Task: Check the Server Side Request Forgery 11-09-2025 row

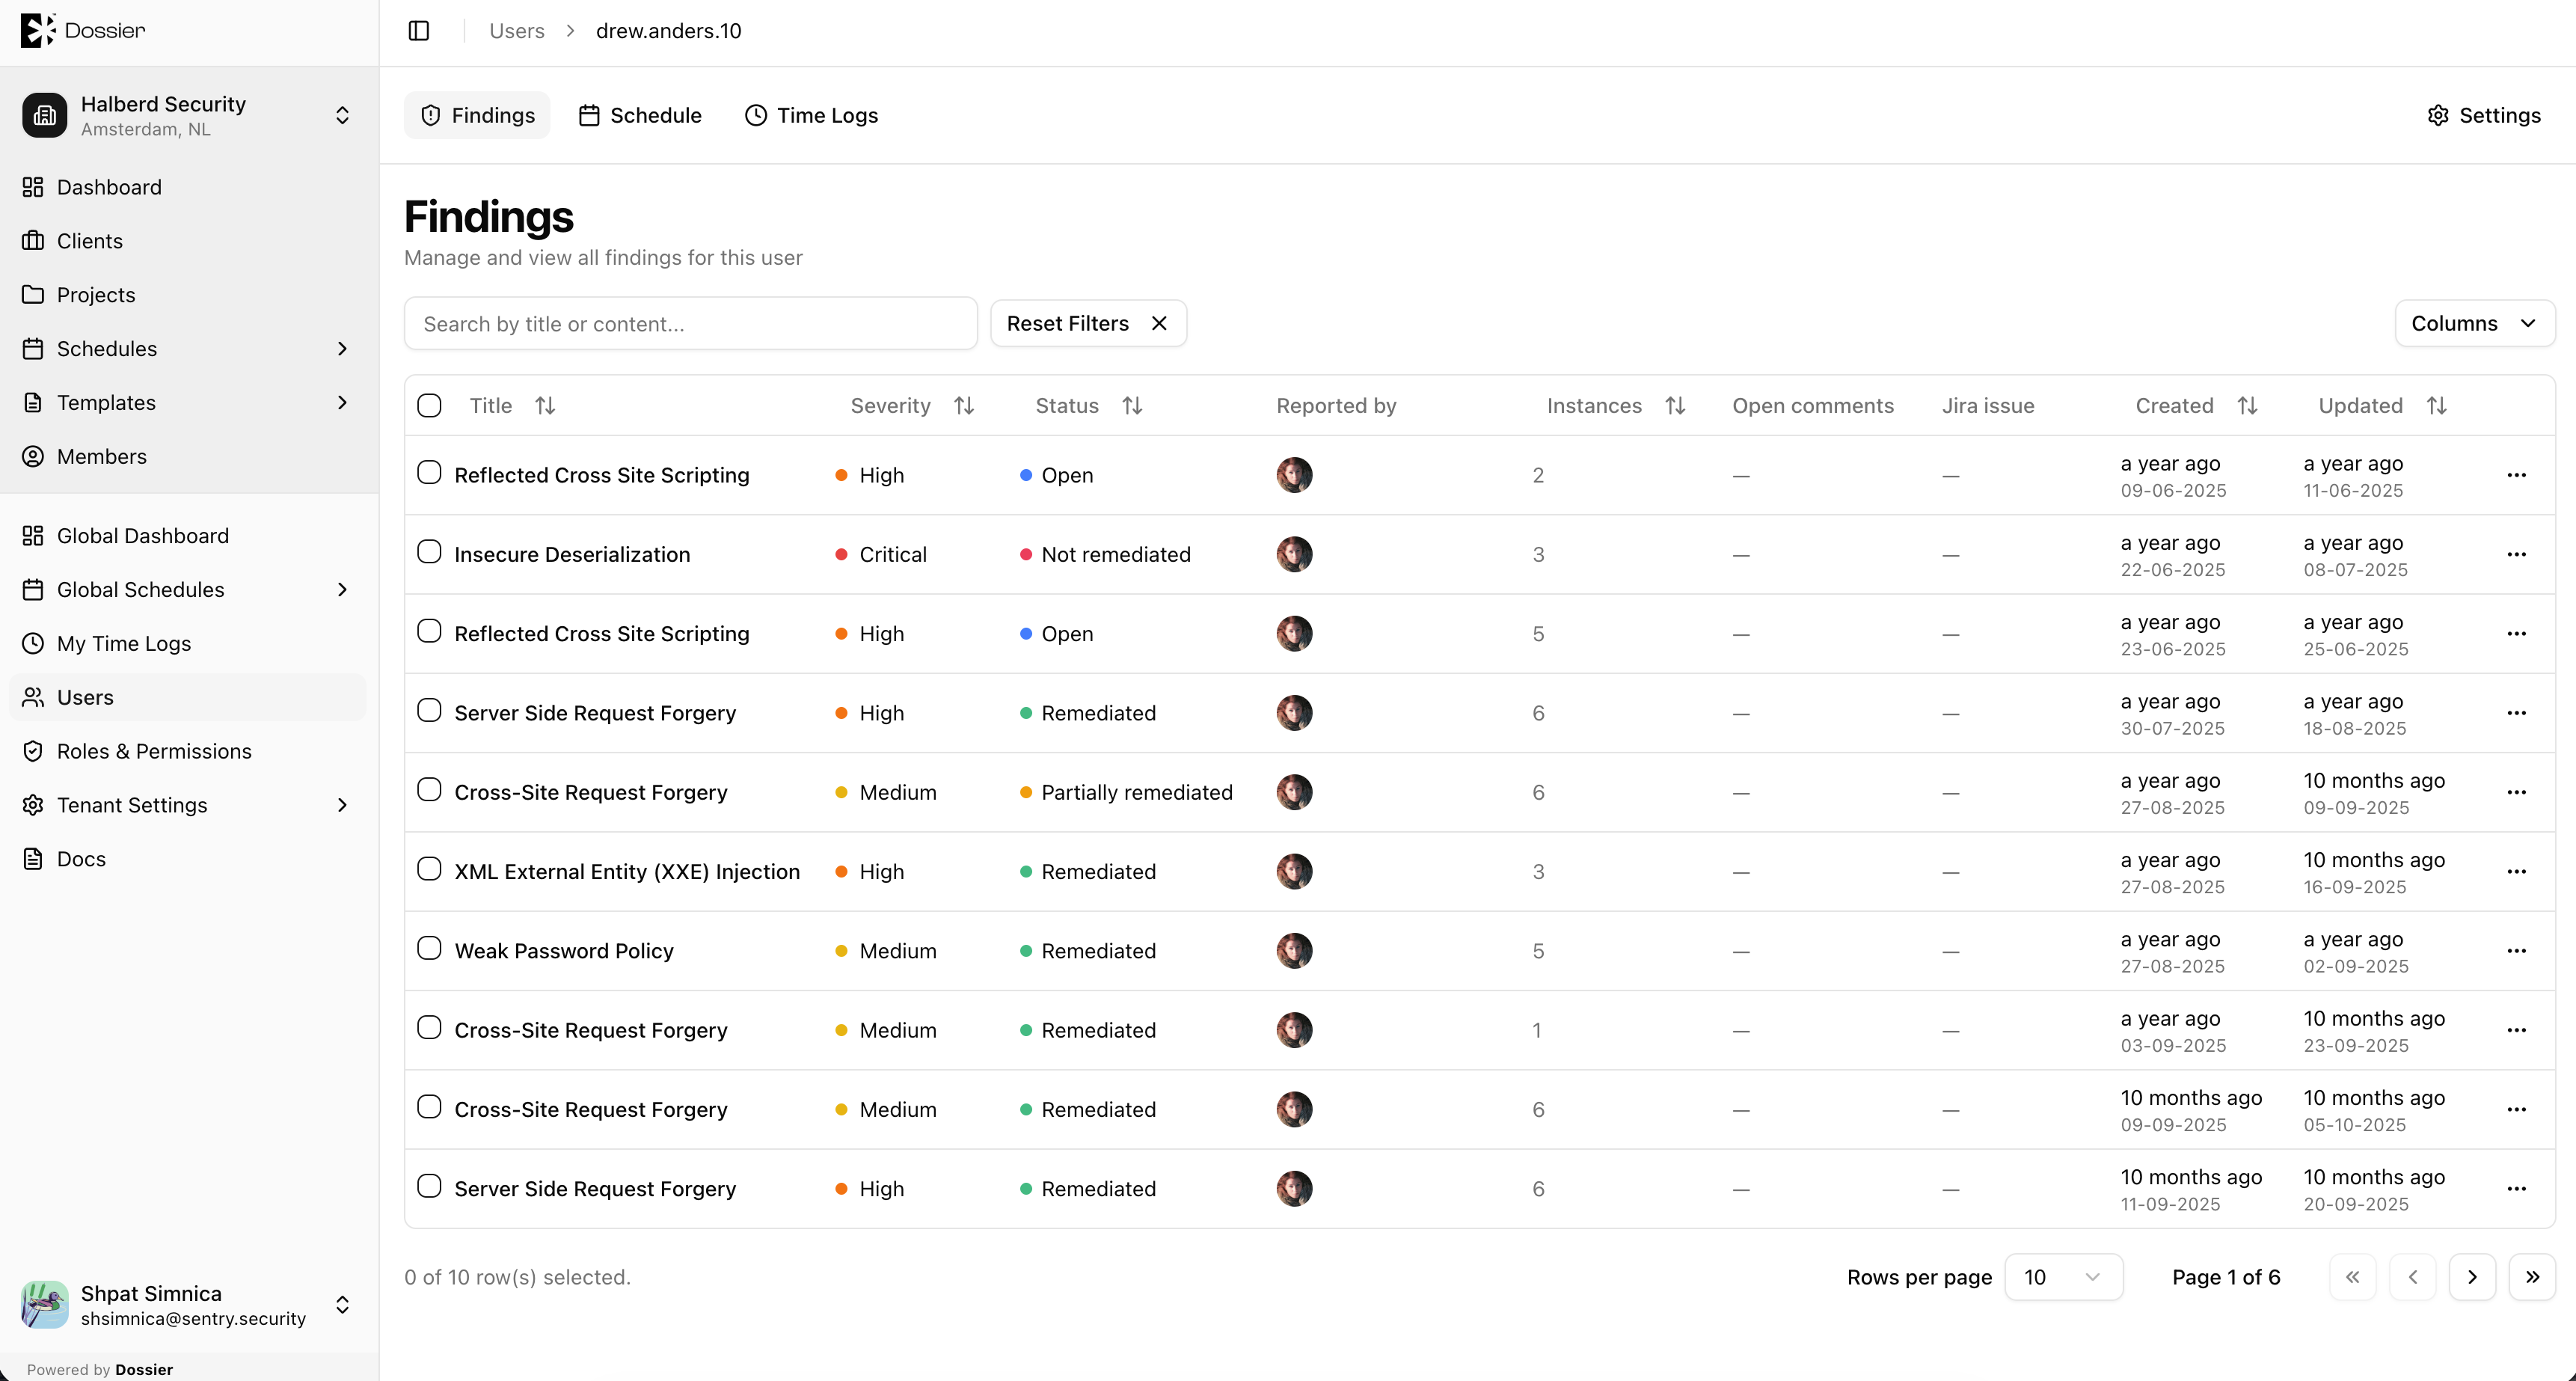Action: point(429,1186)
